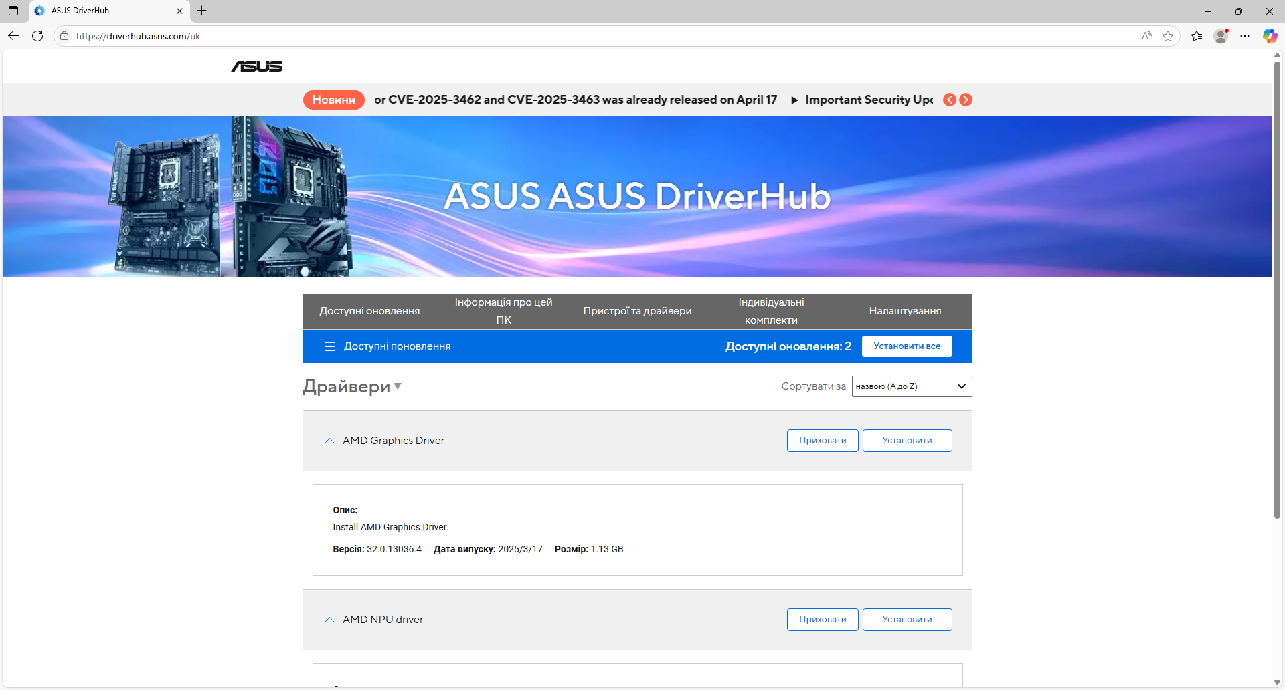This screenshot has height=690, width=1285.
Task: Open the hamburger menu beside Доступні поновлення
Action: (x=329, y=346)
